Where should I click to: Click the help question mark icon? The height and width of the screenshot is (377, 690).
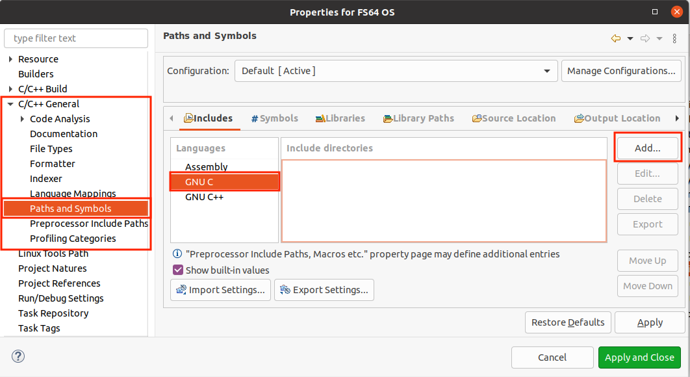click(18, 356)
